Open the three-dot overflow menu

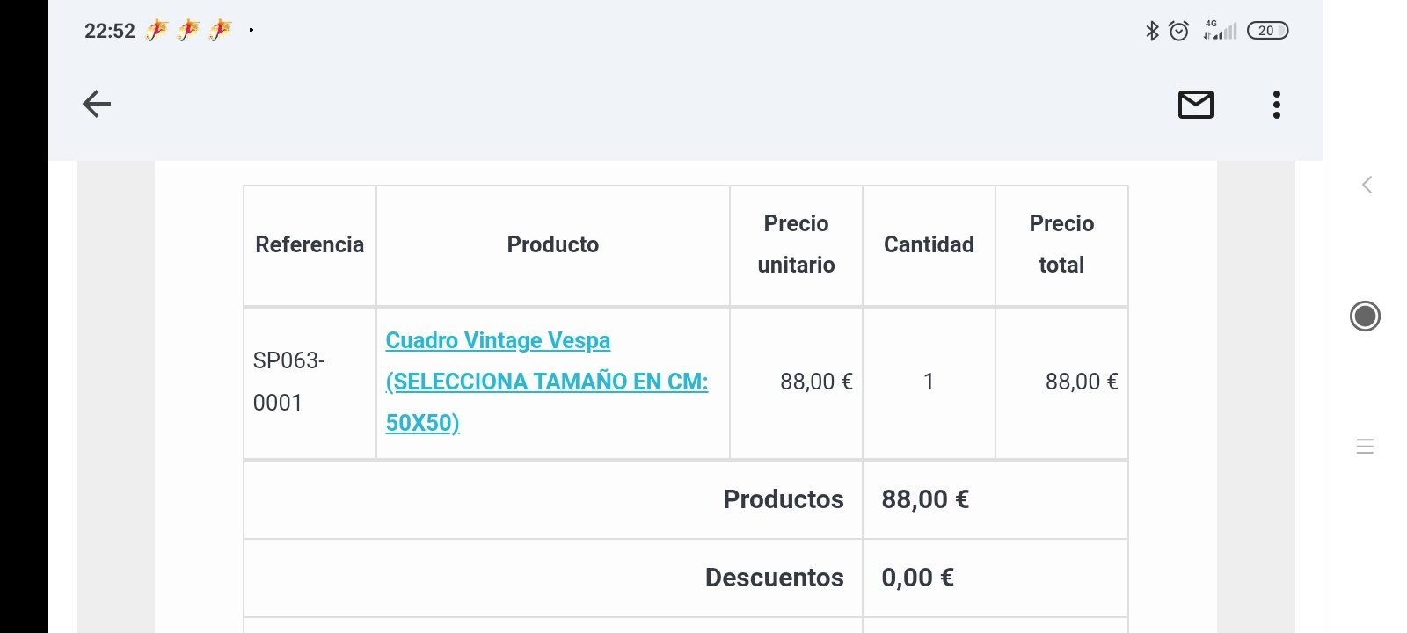(1276, 105)
